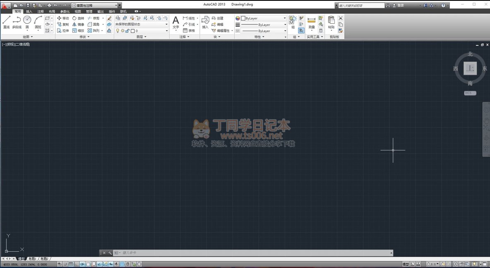
Task: Open the 布局1 layout tab
Action: point(32,259)
